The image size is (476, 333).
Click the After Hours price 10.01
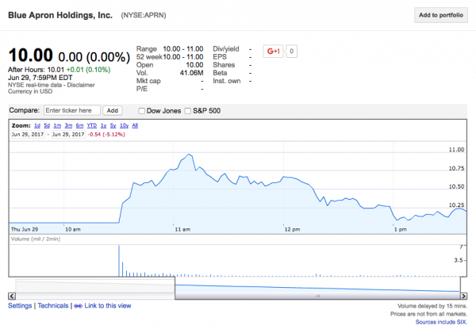point(56,70)
